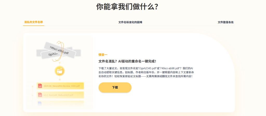Click the partially visible blue file icon
The image size is (266, 116).
click(x=40, y=104)
